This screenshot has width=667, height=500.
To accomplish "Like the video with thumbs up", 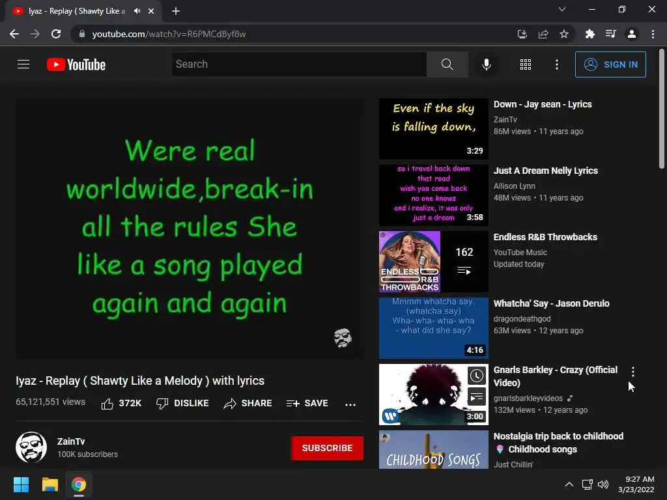I will 121,403.
